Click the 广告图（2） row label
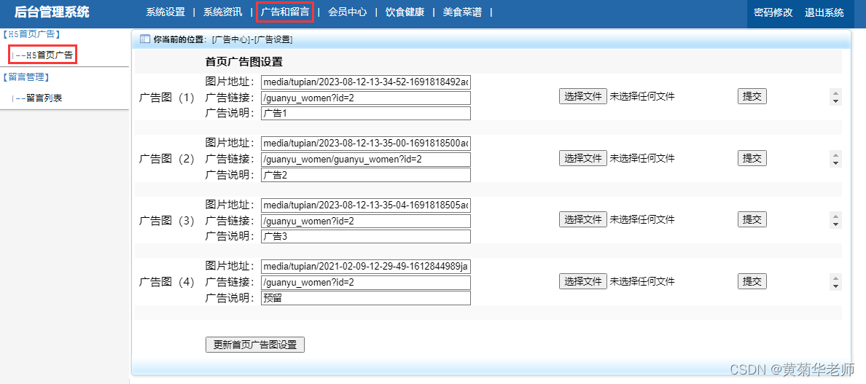This screenshot has width=866, height=384. coord(168,160)
